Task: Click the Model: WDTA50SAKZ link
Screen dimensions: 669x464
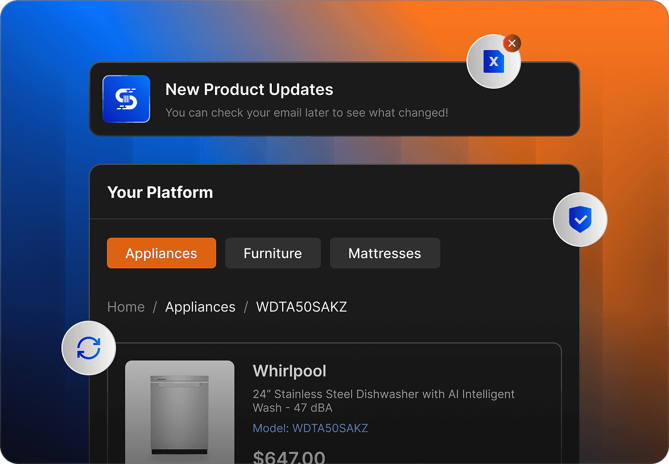Action: (x=310, y=428)
